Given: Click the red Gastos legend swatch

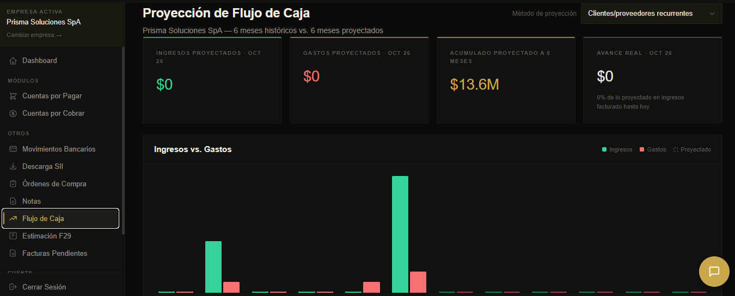Looking at the screenshot, I should coord(642,149).
